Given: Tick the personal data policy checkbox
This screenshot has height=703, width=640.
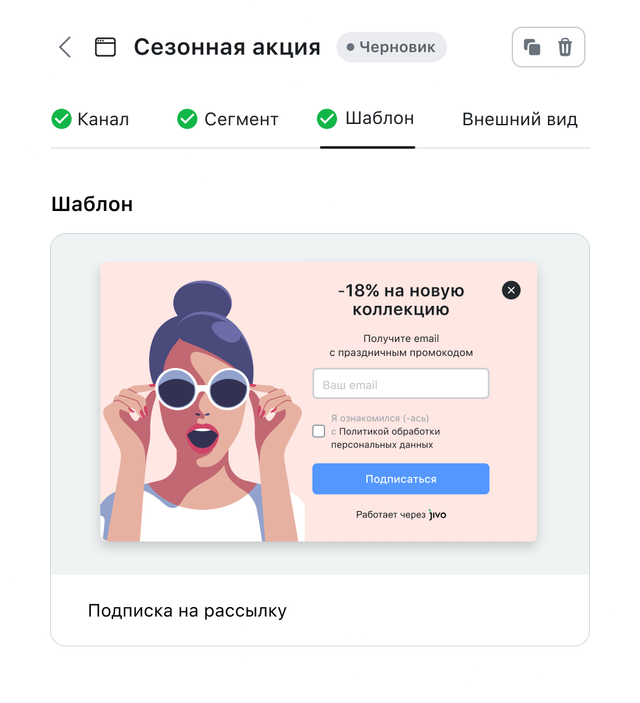Looking at the screenshot, I should tap(319, 432).
